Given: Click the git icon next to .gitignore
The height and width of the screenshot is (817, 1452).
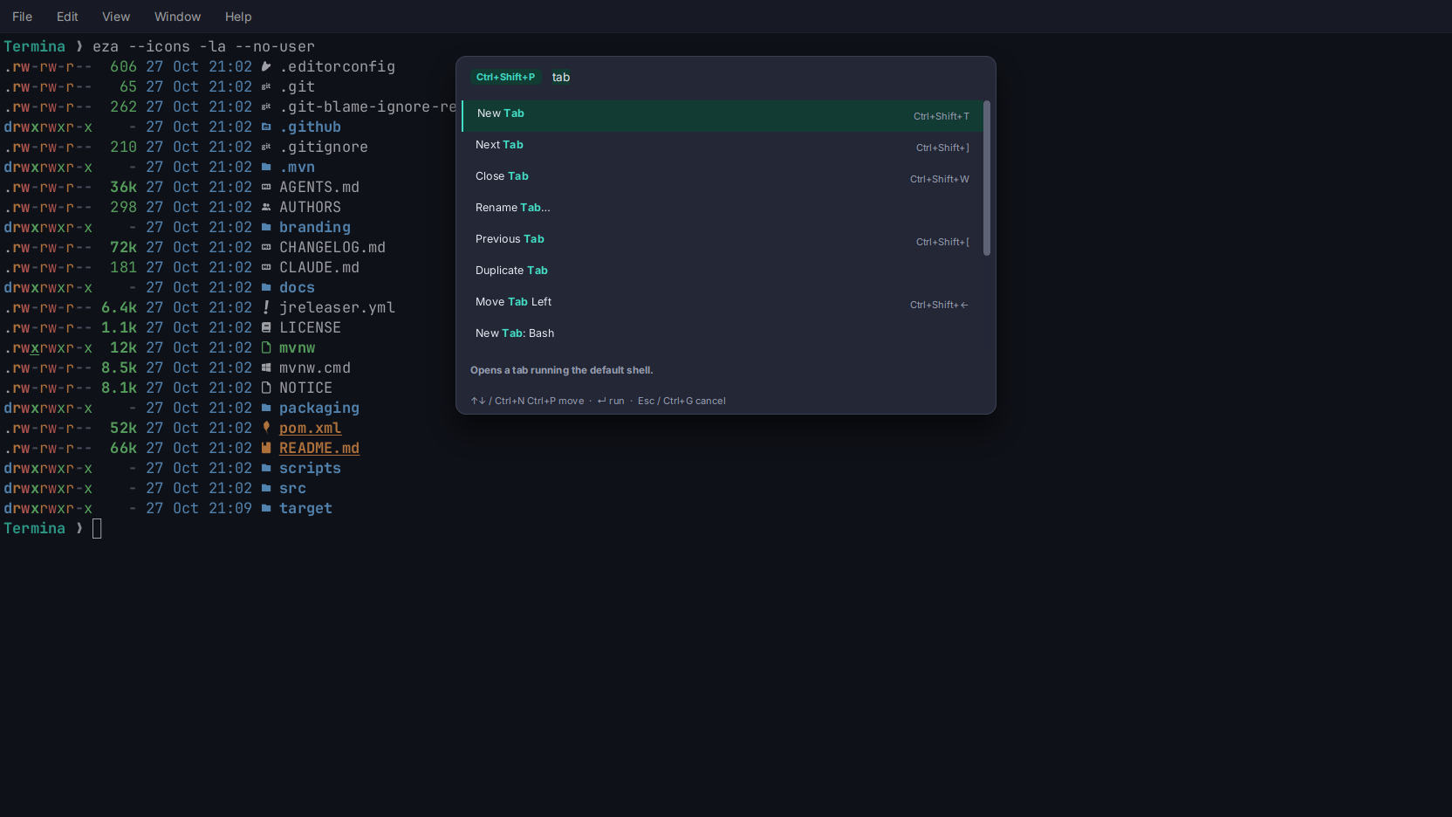Looking at the screenshot, I should (x=266, y=147).
